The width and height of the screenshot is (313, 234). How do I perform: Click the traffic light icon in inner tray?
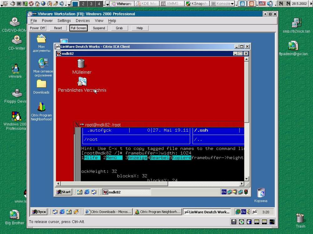click(246, 192)
